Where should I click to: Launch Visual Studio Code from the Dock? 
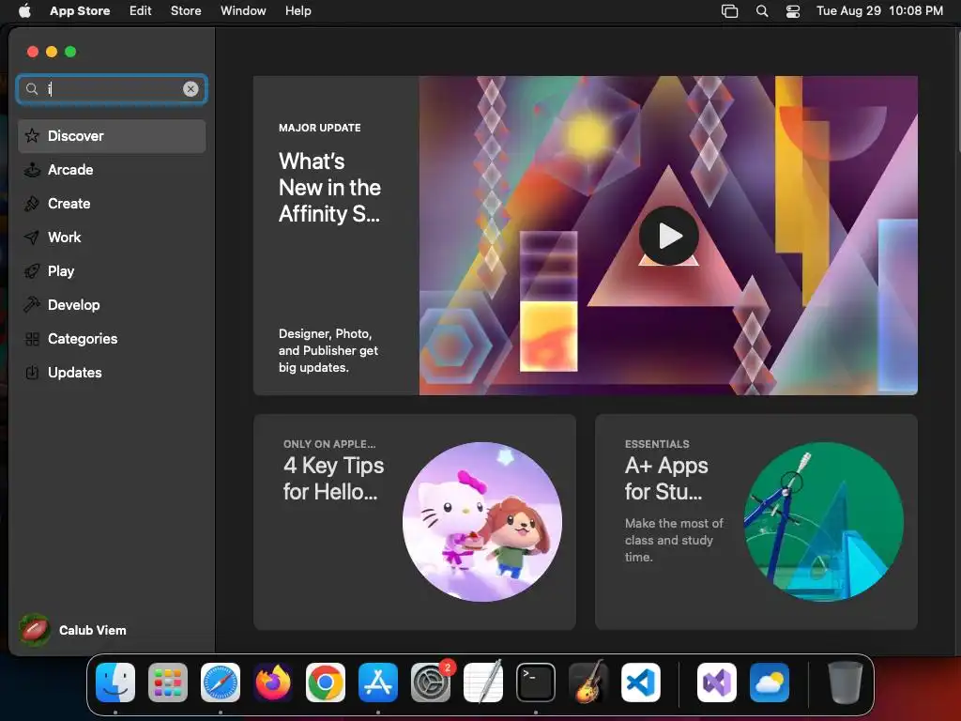640,683
